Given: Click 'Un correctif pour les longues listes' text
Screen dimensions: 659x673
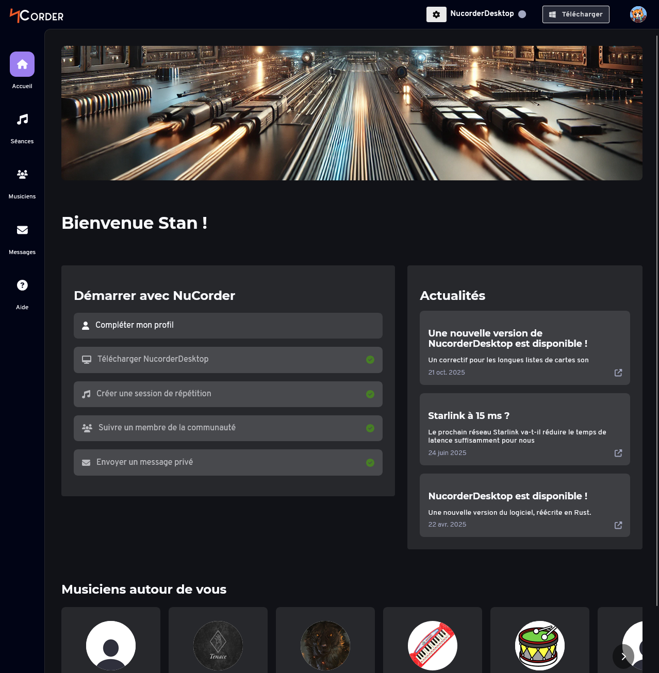Looking at the screenshot, I should (508, 360).
